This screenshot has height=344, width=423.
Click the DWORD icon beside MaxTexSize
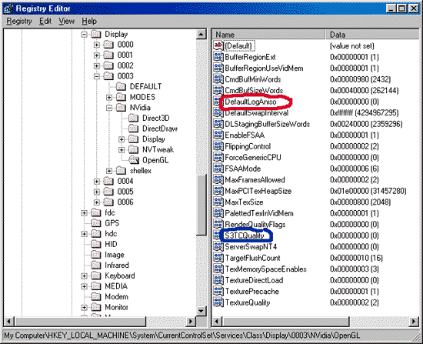218,202
